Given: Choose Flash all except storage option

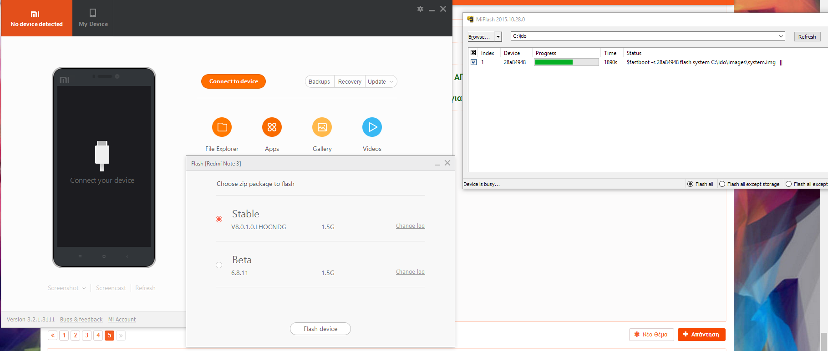Looking at the screenshot, I should pyautogui.click(x=722, y=184).
